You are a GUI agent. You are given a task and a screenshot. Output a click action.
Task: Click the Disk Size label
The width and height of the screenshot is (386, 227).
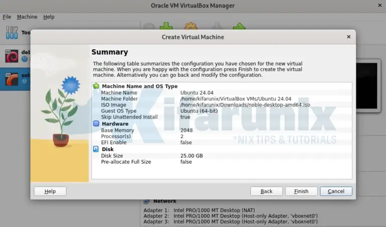point(112,156)
